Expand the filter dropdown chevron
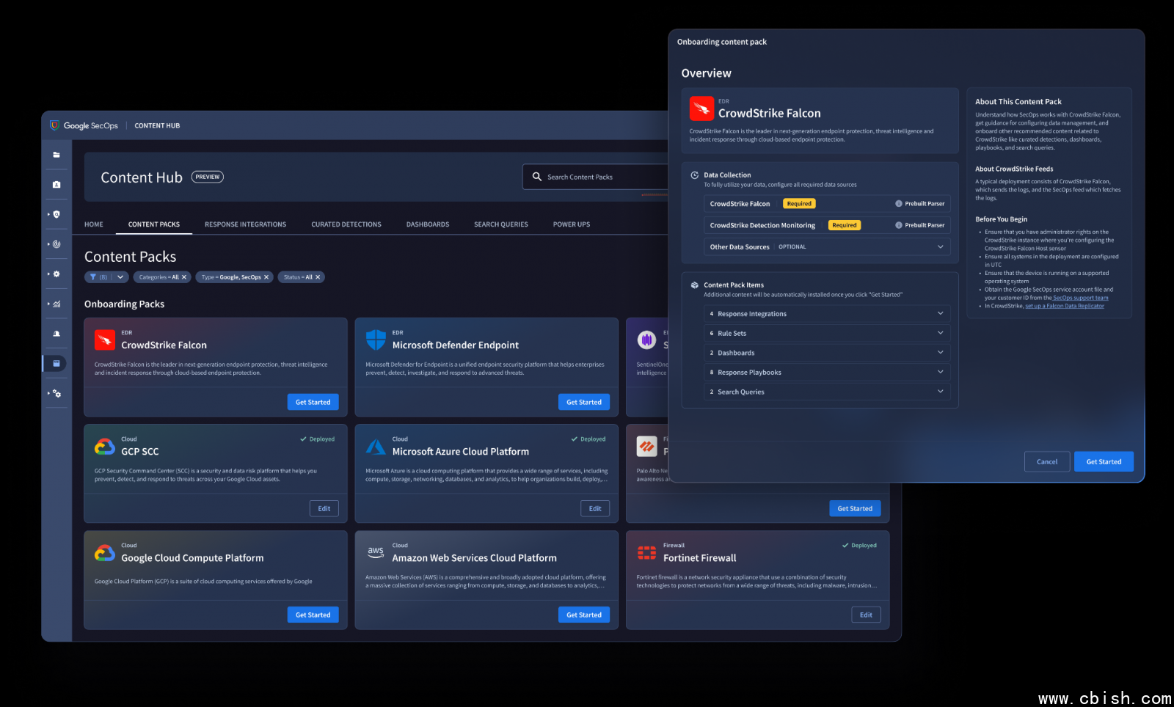Image resolution: width=1174 pixels, height=707 pixels. pyautogui.click(x=120, y=277)
